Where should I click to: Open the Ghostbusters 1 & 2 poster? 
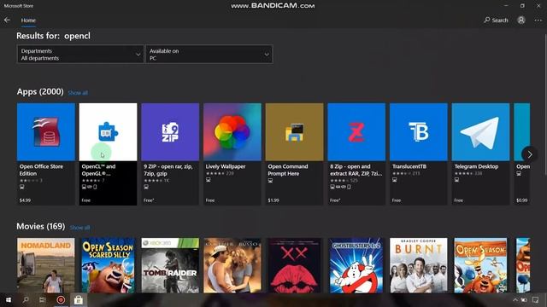356,265
